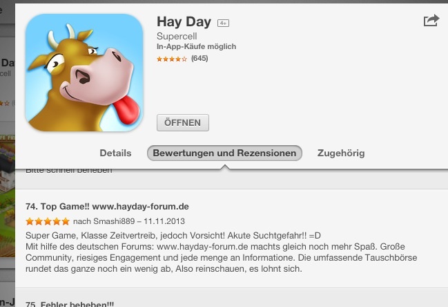Select review 74 Top Game title

coord(107,207)
